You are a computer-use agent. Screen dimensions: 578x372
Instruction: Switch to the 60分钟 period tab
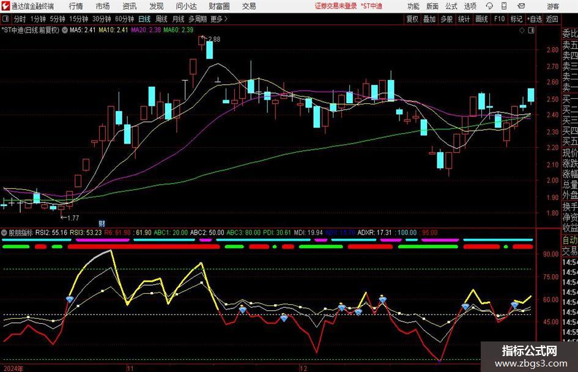tap(124, 19)
